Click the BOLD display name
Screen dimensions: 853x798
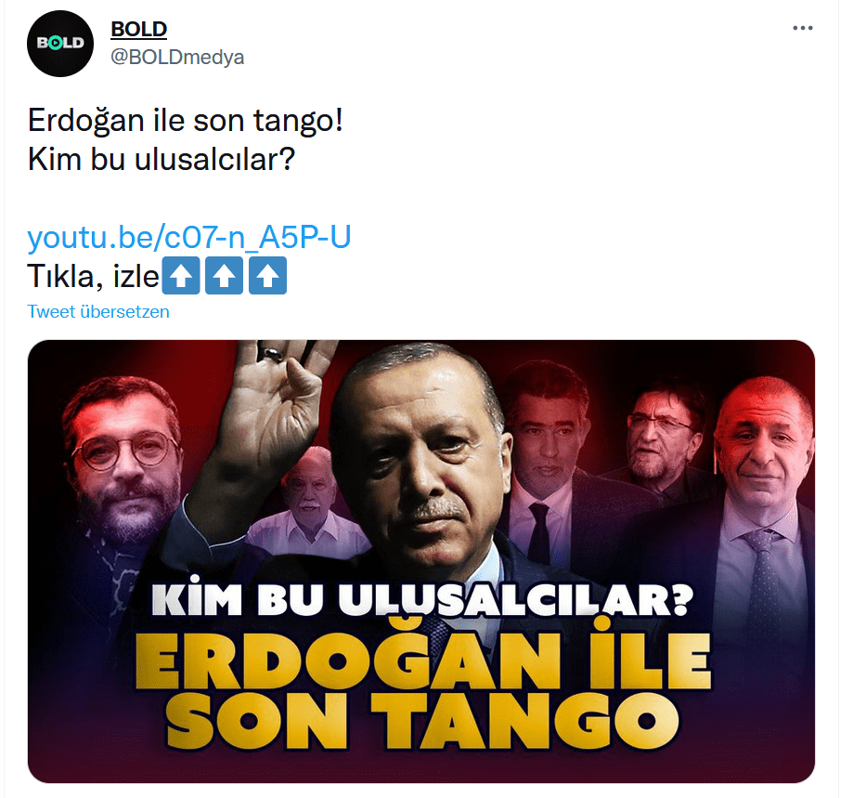click(x=138, y=29)
